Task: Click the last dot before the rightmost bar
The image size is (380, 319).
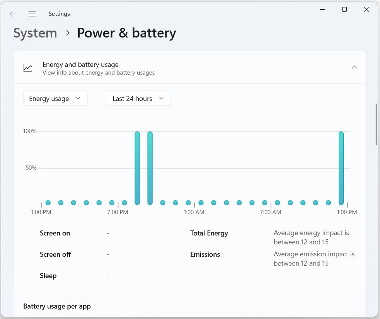Action: coord(328,203)
